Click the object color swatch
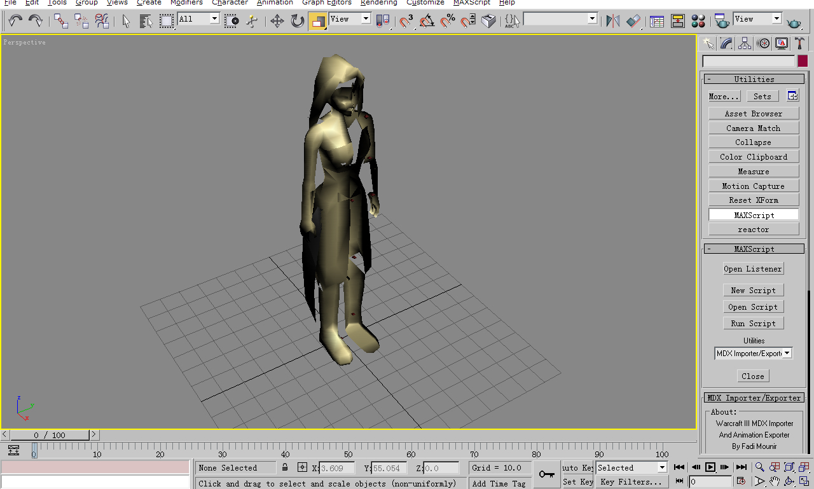The image size is (814, 489). tap(803, 61)
